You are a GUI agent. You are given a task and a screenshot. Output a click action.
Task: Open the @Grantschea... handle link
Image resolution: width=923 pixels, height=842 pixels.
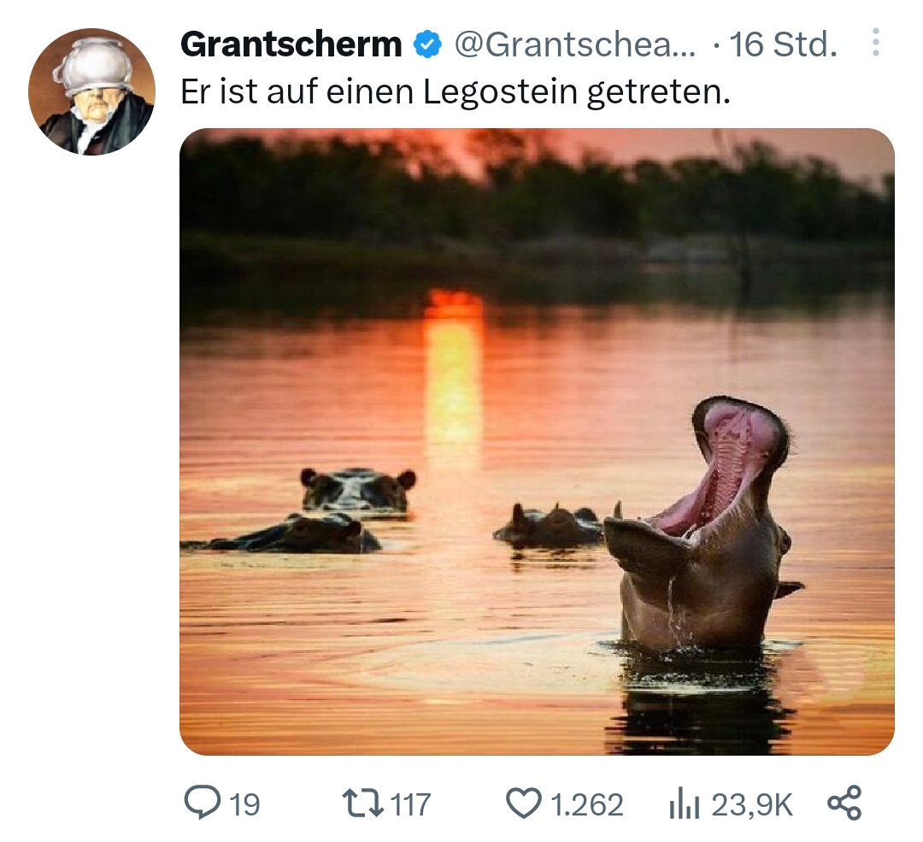(x=574, y=45)
